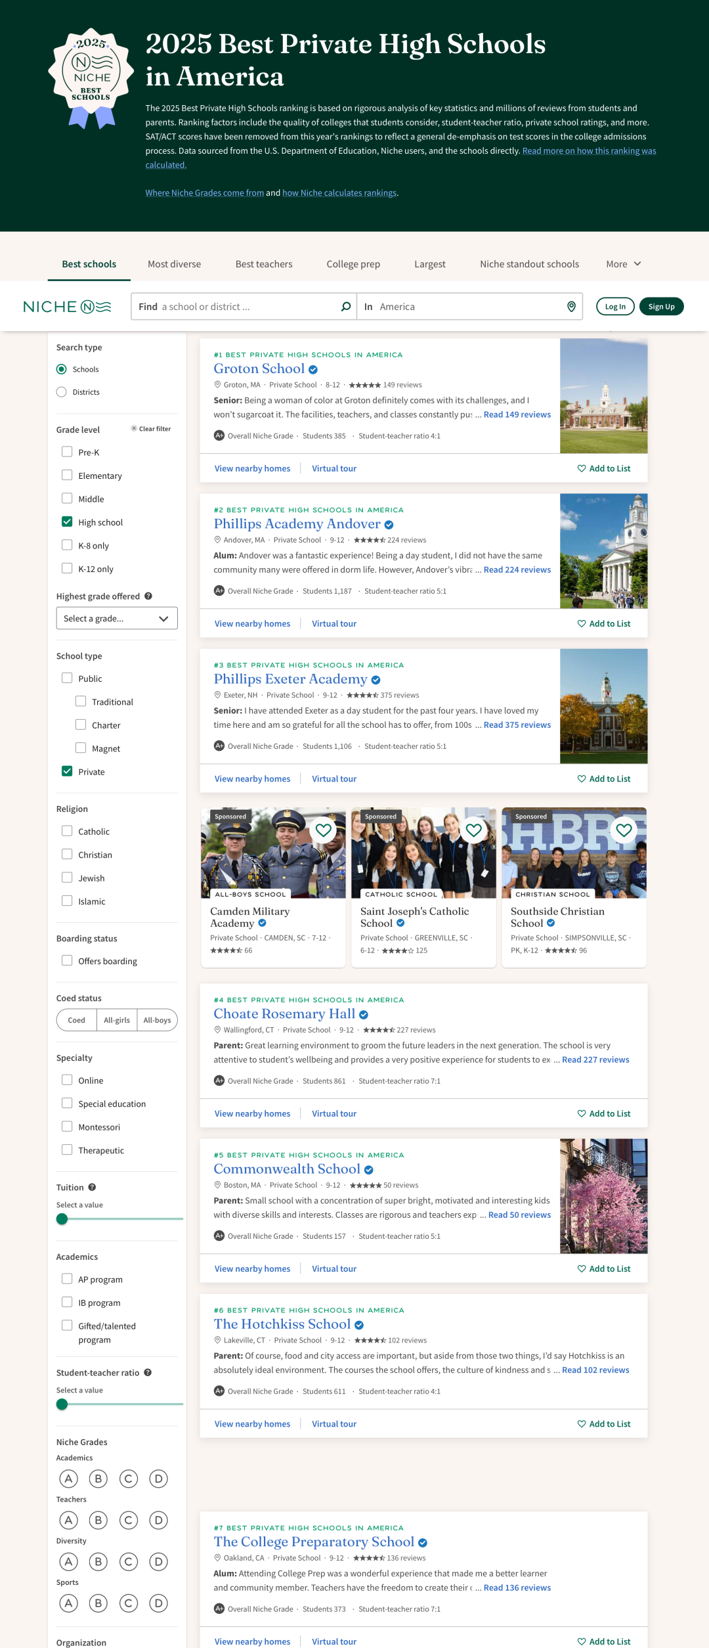This screenshot has height=1648, width=709.
Task: Open Virtual tour for Commonwealth School
Action: click(x=334, y=1269)
